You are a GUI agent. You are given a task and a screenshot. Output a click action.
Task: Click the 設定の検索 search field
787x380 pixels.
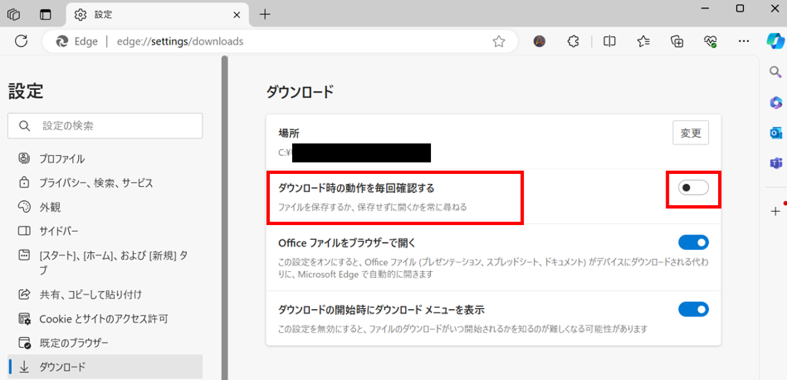(x=105, y=126)
